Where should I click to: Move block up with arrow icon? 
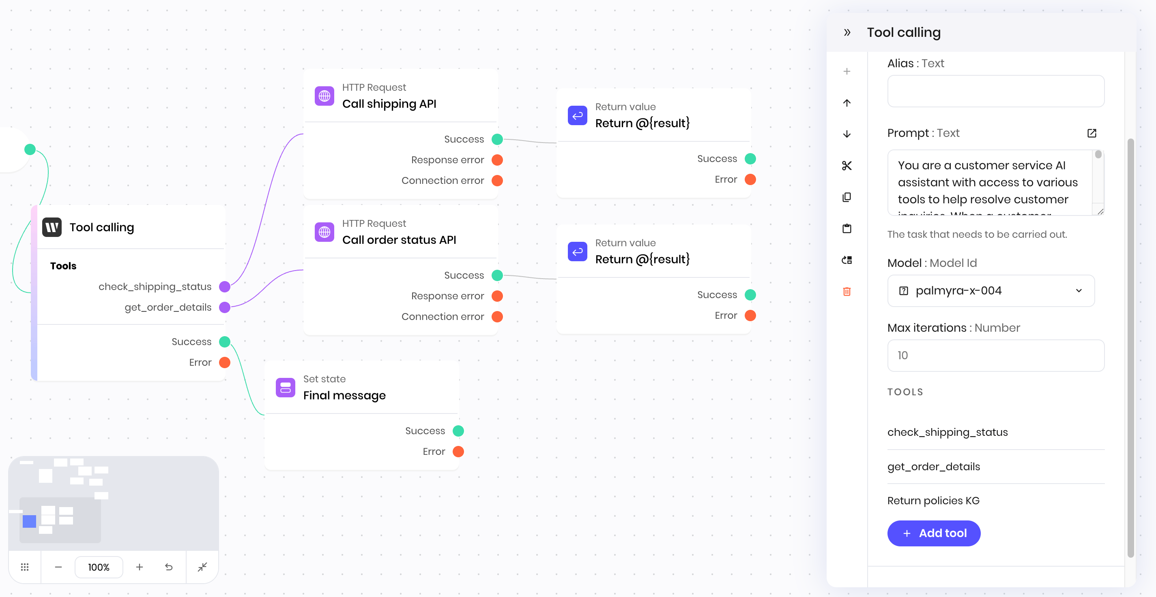[x=847, y=103]
